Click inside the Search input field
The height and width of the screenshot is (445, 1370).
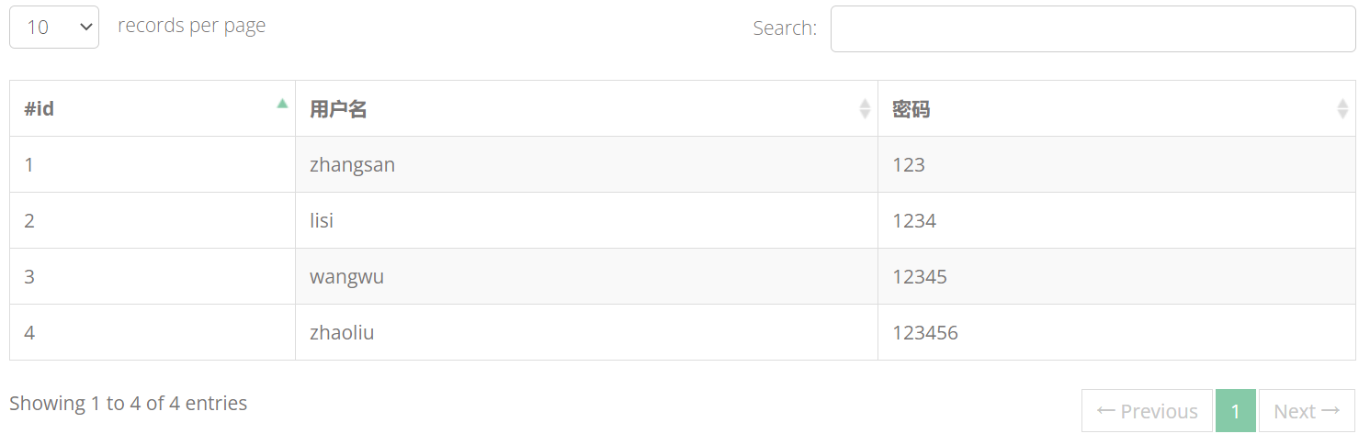click(1093, 29)
